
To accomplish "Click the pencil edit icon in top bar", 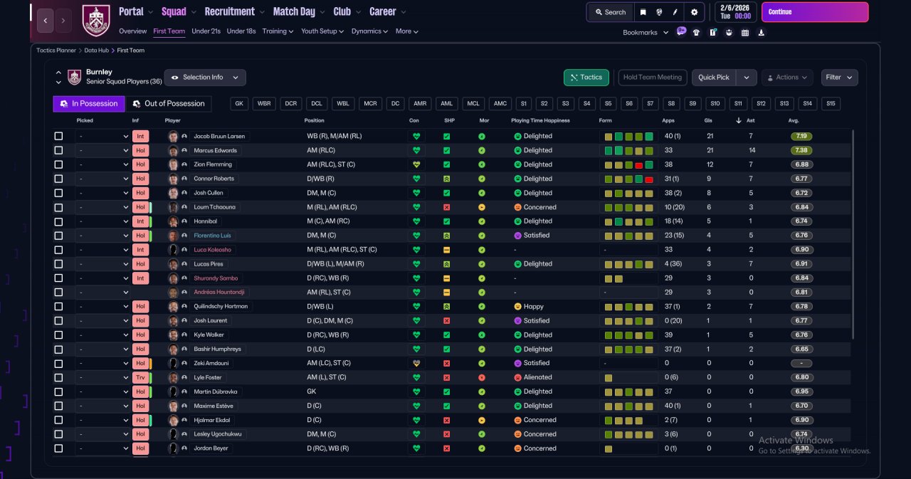I will click(675, 12).
